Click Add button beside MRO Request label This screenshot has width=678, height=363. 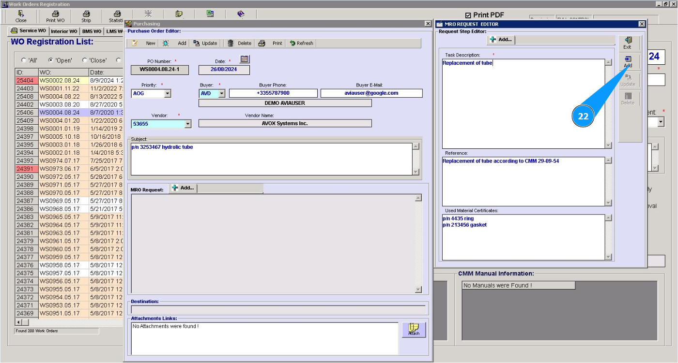[183, 188]
